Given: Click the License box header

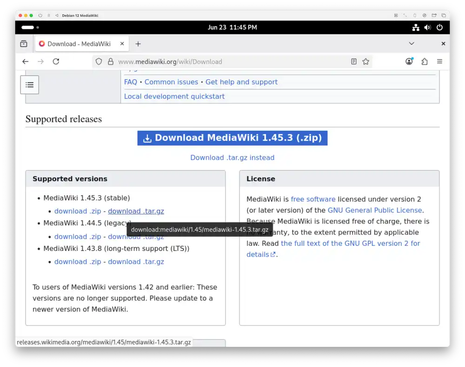Looking at the screenshot, I should click(x=339, y=179).
